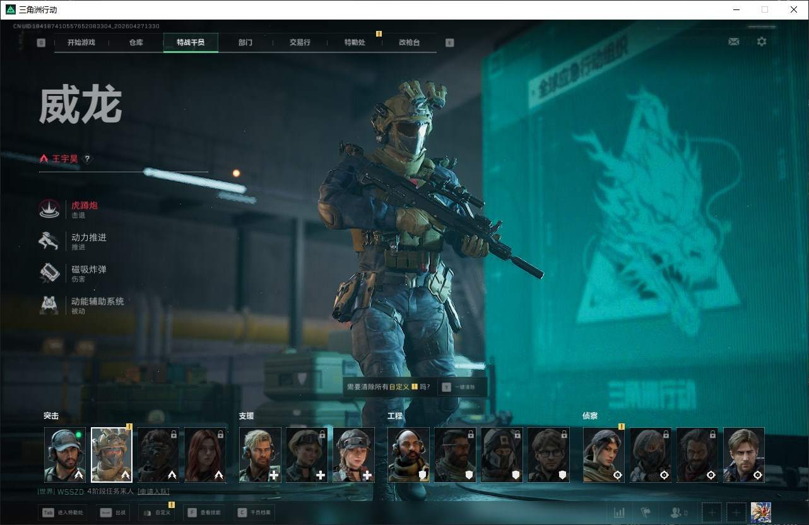809x525 pixels.
Task: Open the mail envelope icon
Action: point(734,42)
